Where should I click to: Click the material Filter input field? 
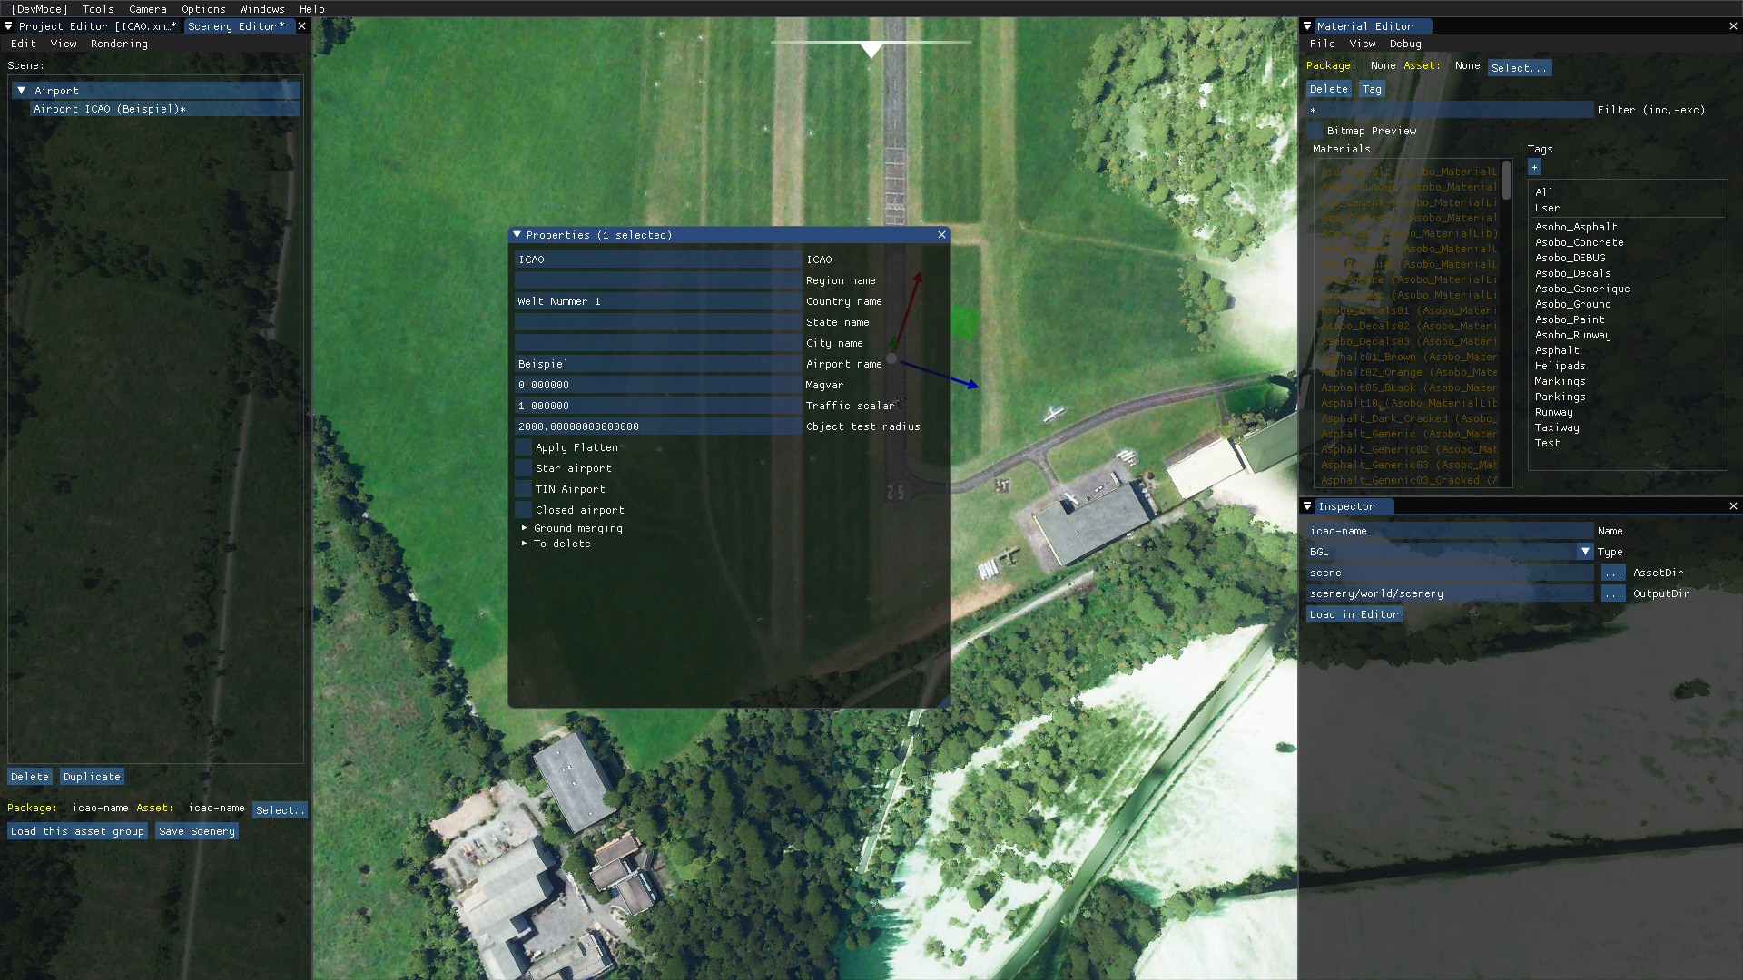click(1450, 110)
